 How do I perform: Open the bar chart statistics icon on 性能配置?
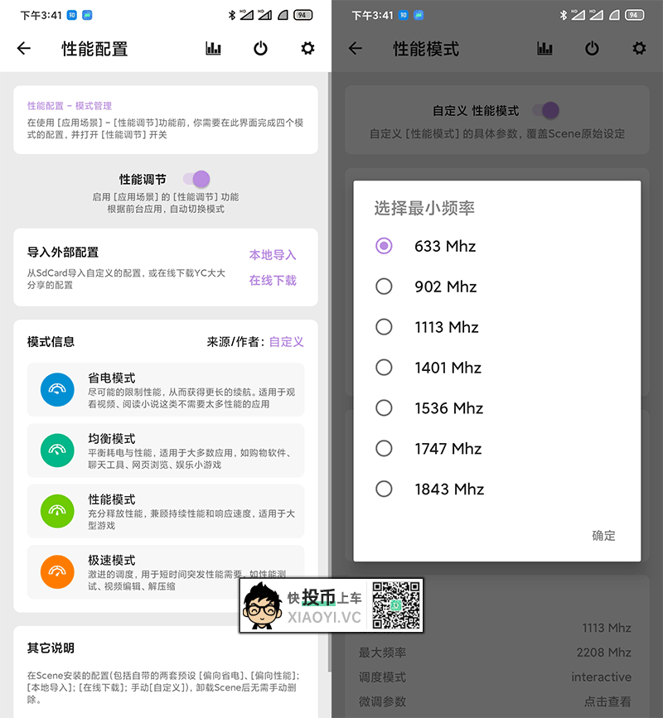pyautogui.click(x=213, y=49)
